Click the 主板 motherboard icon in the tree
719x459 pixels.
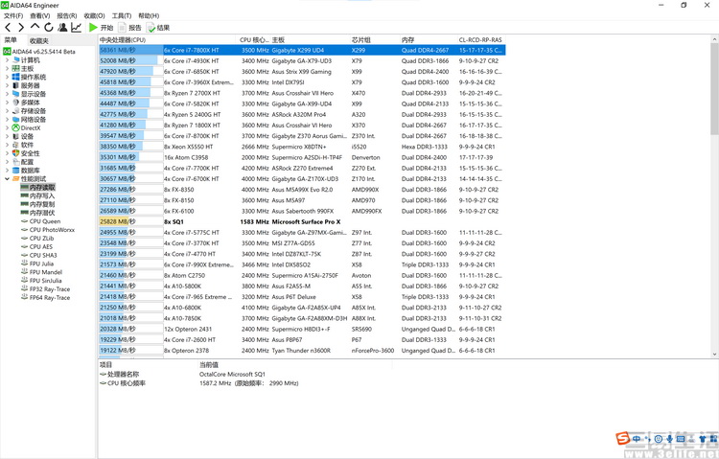click(x=16, y=68)
